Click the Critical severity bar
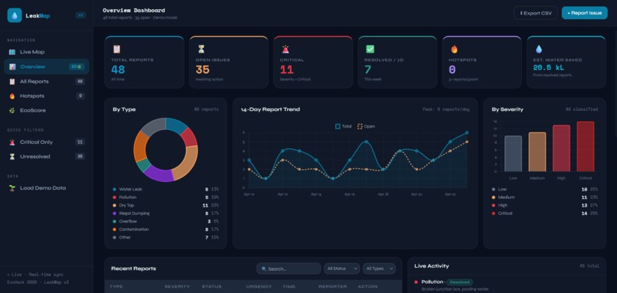Viewport: 617px width, 293px height. coord(586,147)
